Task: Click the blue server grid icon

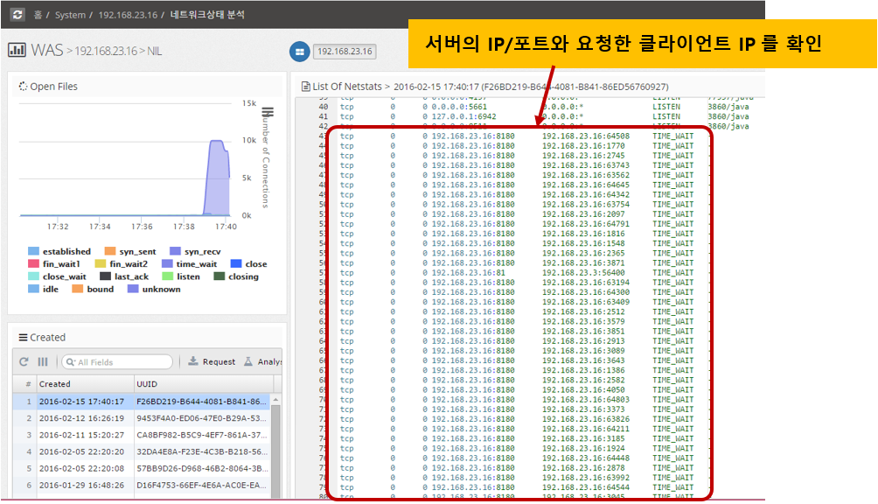Action: [300, 52]
